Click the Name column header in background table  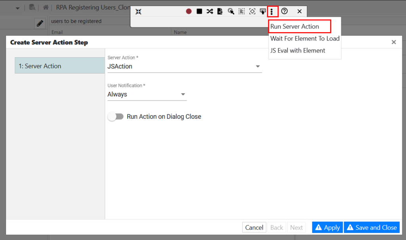pos(180,33)
